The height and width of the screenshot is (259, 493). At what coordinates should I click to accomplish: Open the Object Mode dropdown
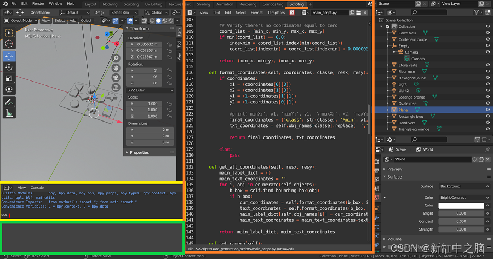(x=21, y=20)
